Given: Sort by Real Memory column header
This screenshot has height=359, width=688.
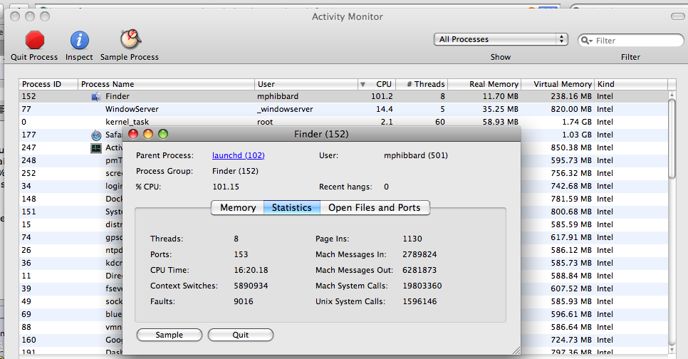Looking at the screenshot, I should click(484, 84).
